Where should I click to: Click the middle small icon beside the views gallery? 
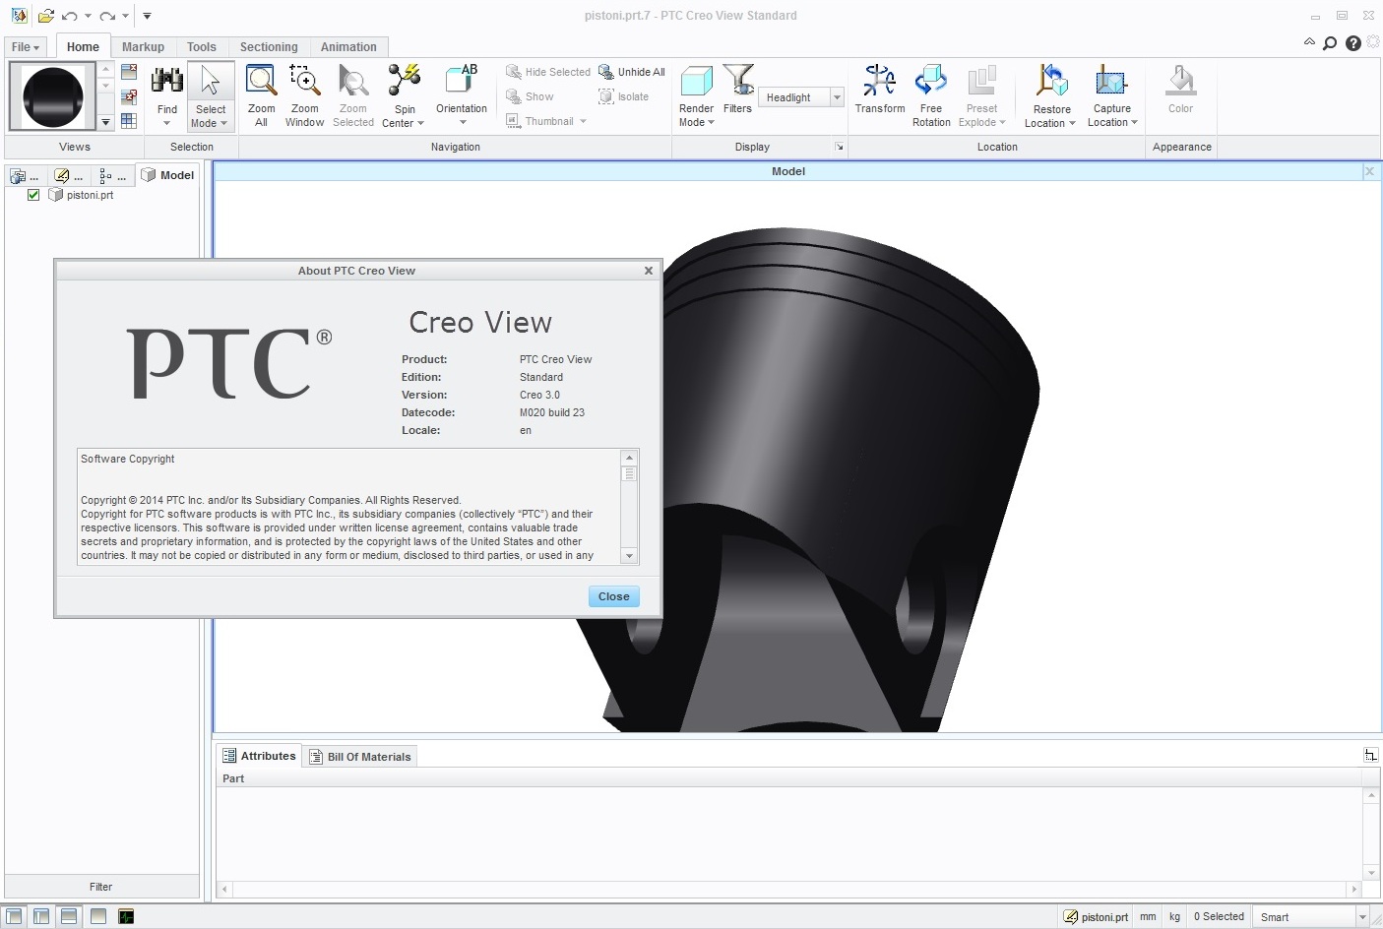(x=129, y=96)
